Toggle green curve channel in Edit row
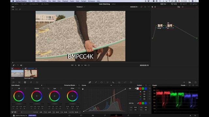 [x=143, y=89]
